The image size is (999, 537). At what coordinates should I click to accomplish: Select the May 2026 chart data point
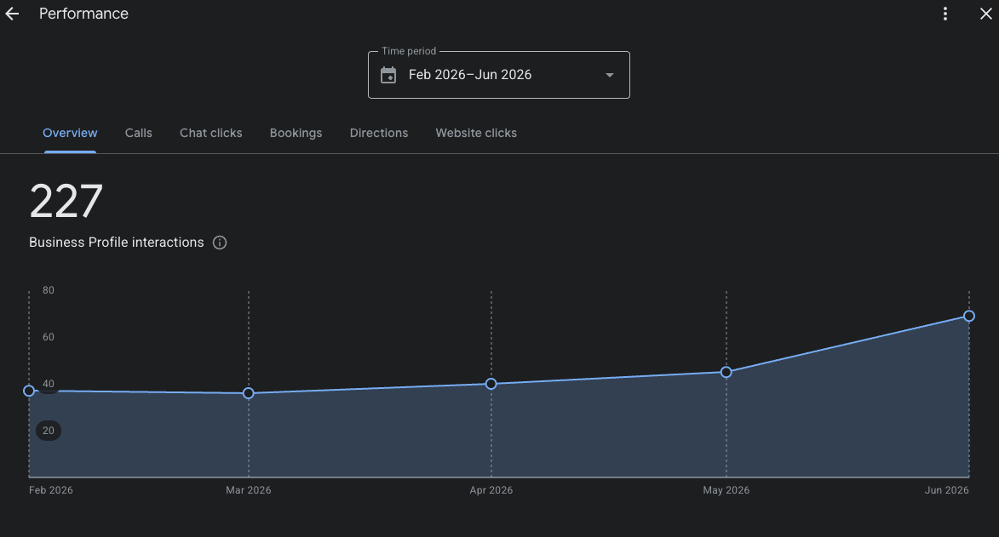(x=726, y=372)
